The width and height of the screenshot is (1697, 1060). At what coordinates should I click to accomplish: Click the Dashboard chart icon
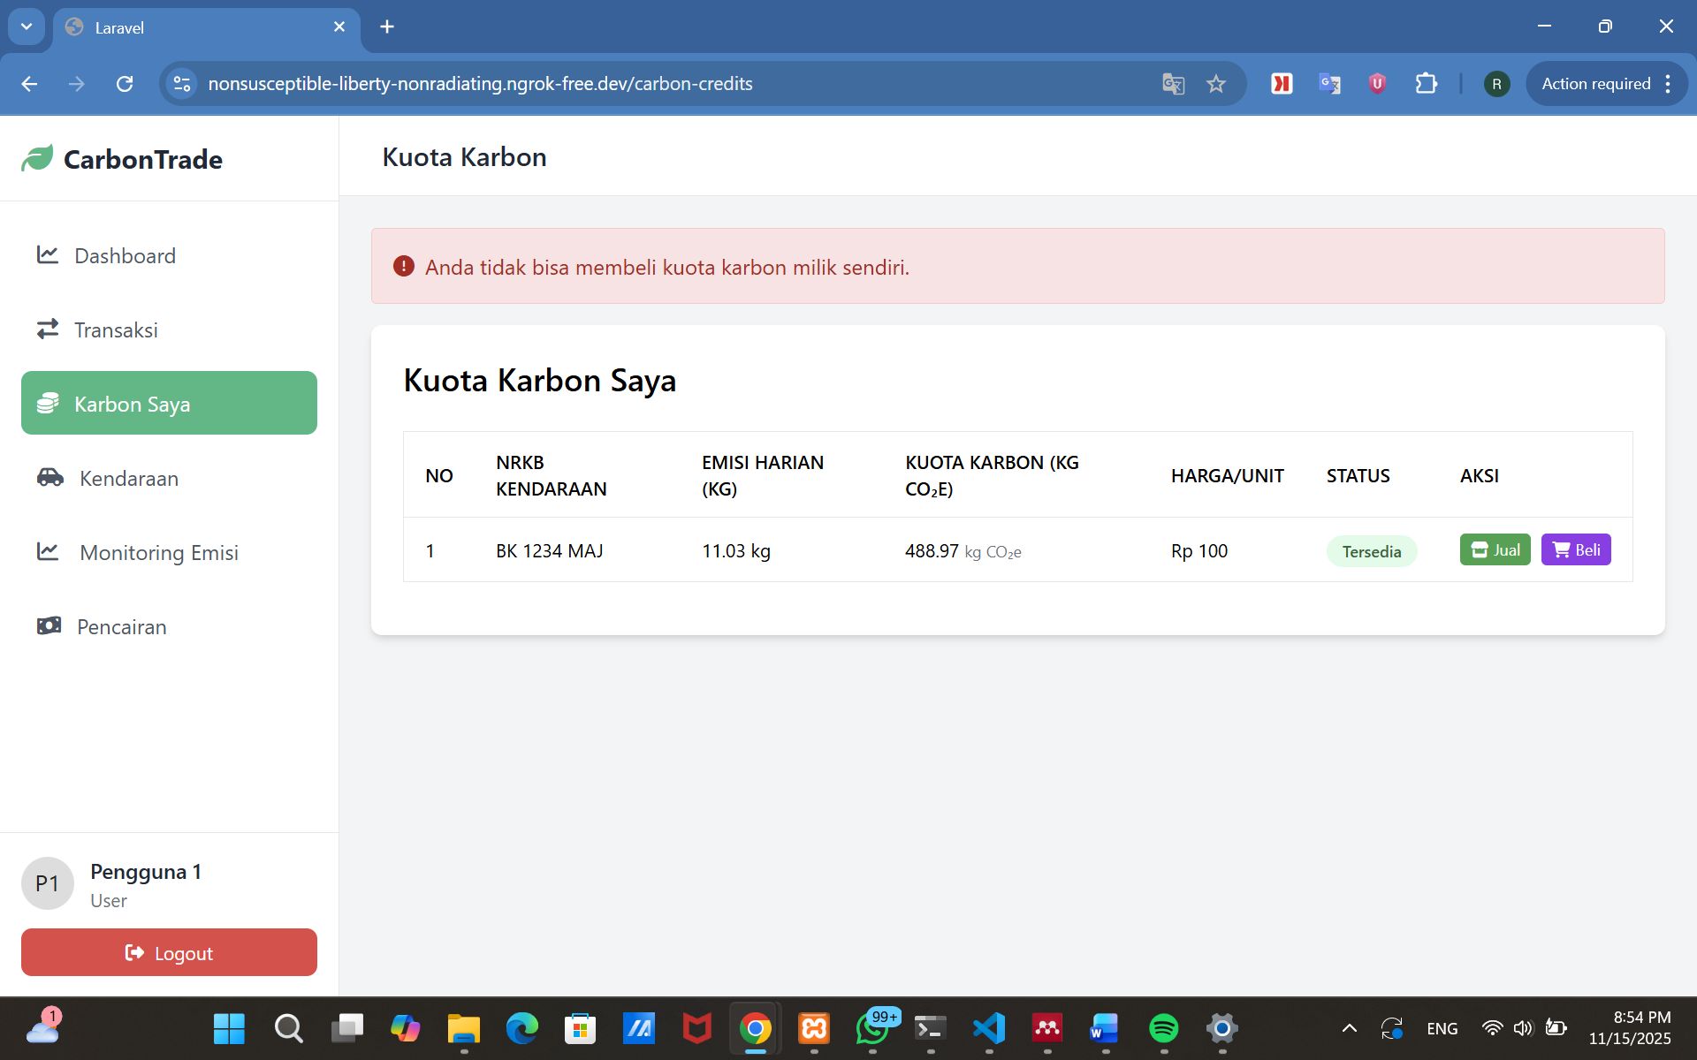point(48,255)
